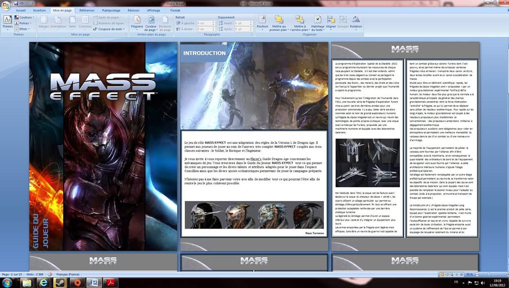509x288 pixels.
Task: Click the Espacement Avant spinner arrows
Action: click(251, 23)
